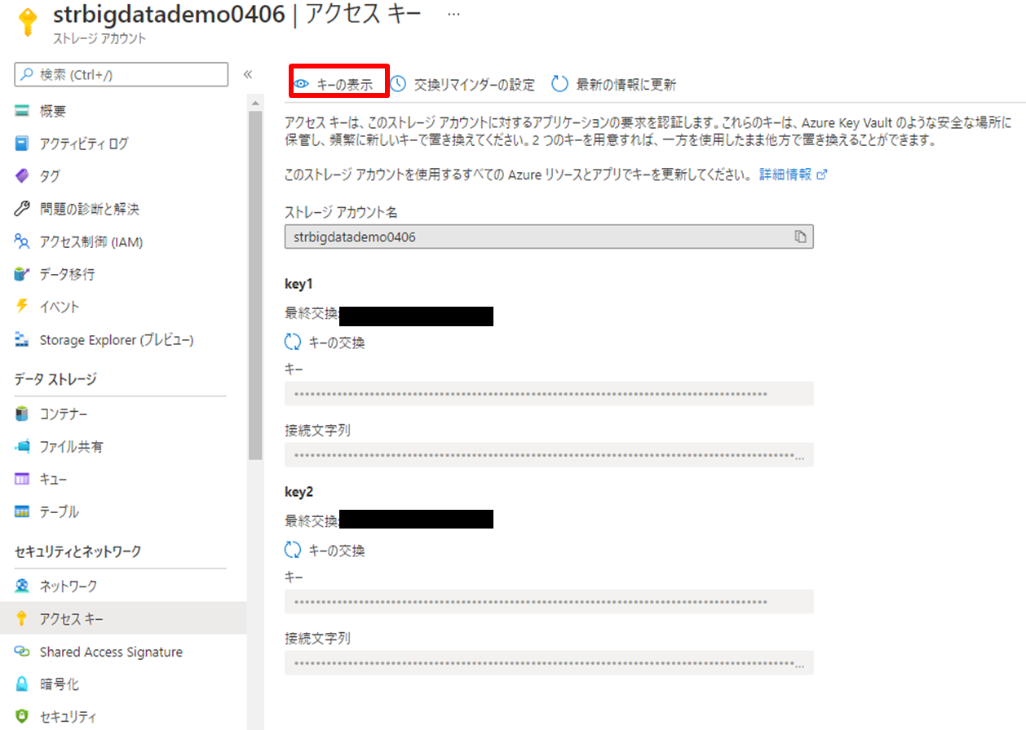This screenshot has height=730, width=1026.
Task: Click the key1 接続文字列 masked field
Action: [x=549, y=455]
